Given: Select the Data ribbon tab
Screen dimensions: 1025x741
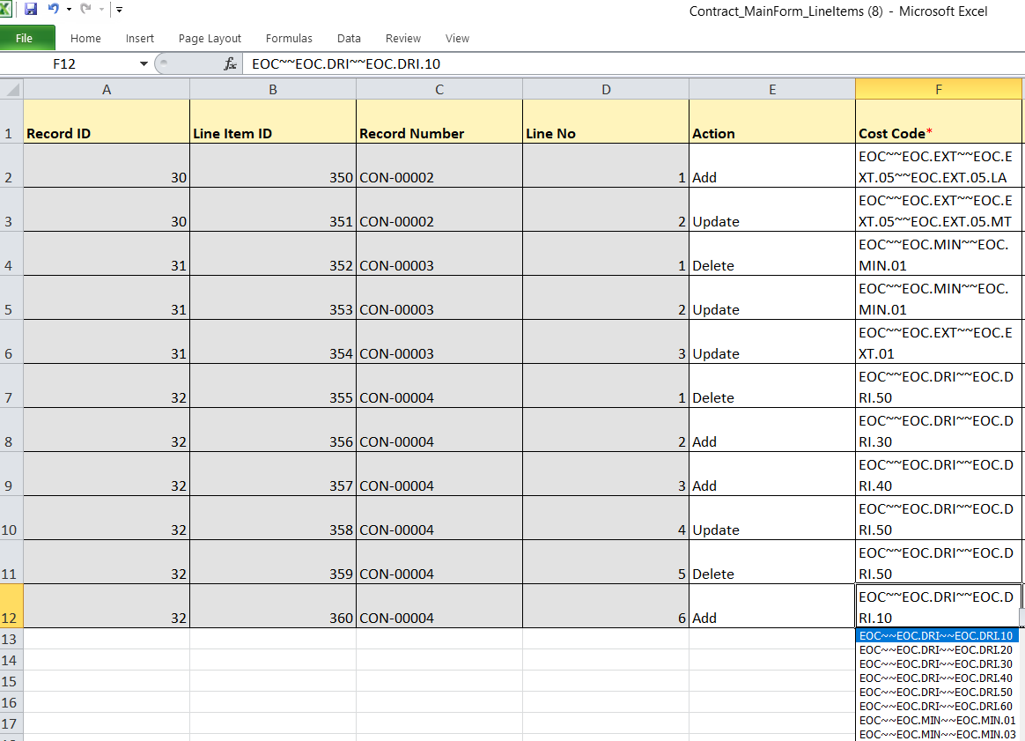Looking at the screenshot, I should [349, 38].
